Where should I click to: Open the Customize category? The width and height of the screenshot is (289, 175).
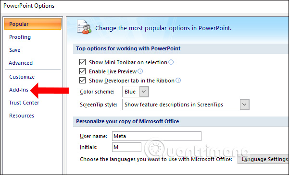[x=22, y=77]
